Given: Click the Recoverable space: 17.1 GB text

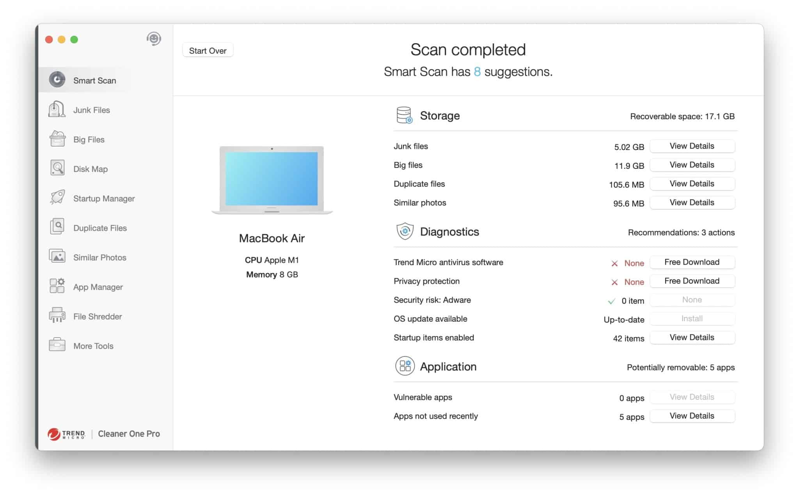Looking at the screenshot, I should (x=682, y=116).
